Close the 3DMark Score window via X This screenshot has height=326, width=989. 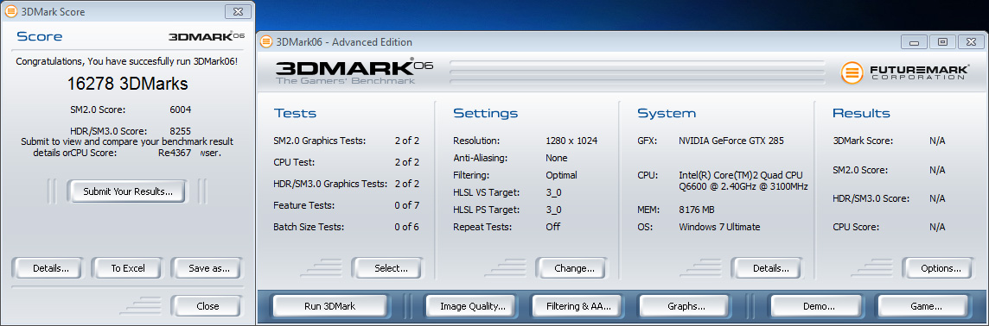point(238,12)
